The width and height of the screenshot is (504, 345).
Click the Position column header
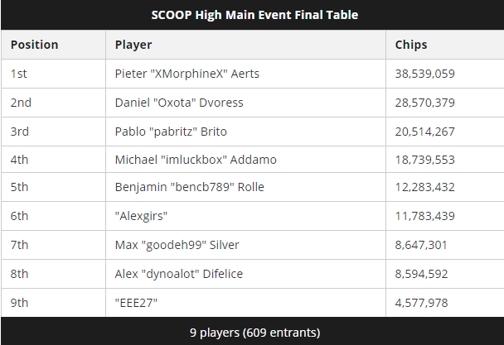coord(34,45)
